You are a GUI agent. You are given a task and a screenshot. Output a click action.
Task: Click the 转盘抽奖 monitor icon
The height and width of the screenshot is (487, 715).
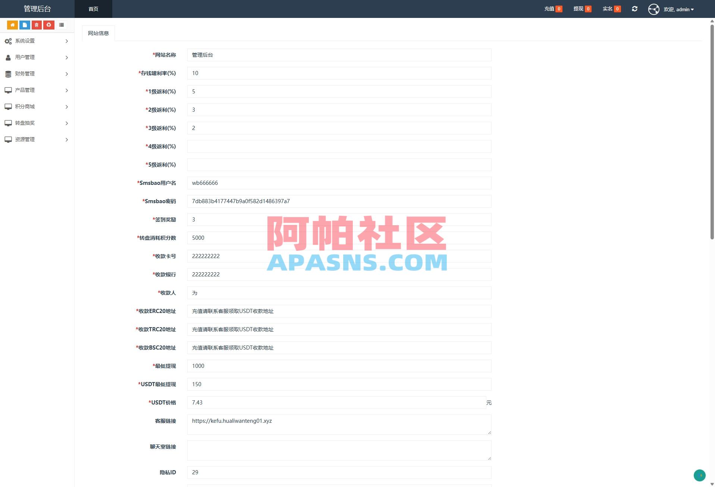click(x=8, y=123)
